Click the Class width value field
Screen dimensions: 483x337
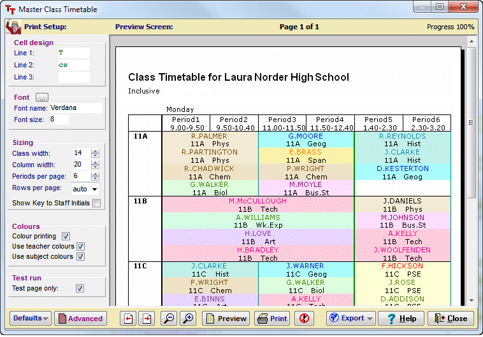click(82, 153)
